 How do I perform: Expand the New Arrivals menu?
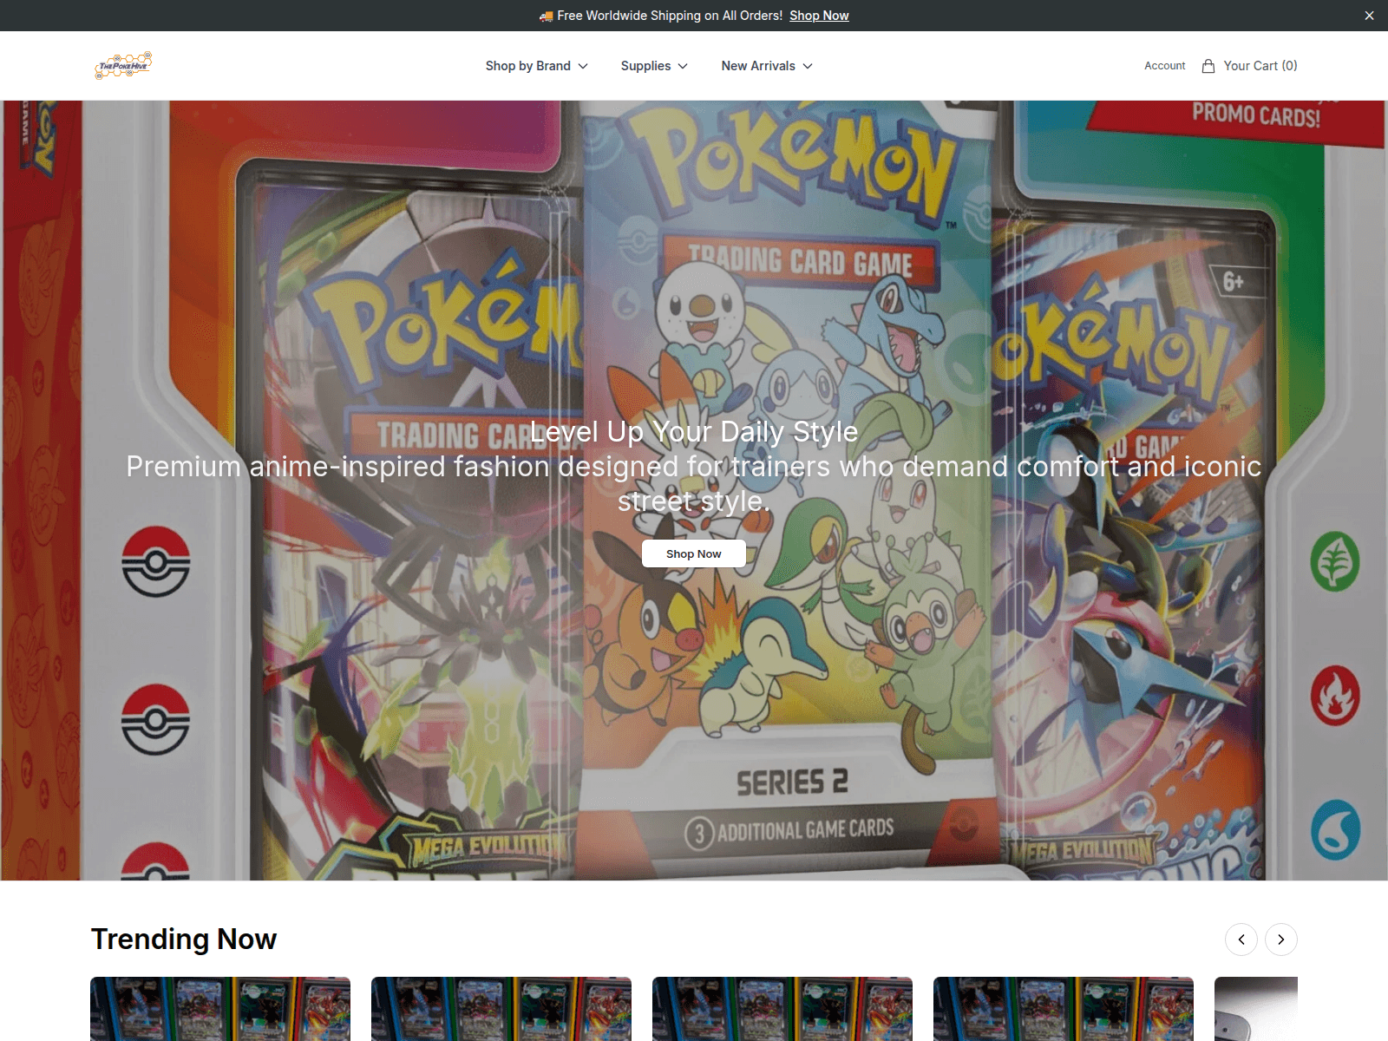point(767,66)
